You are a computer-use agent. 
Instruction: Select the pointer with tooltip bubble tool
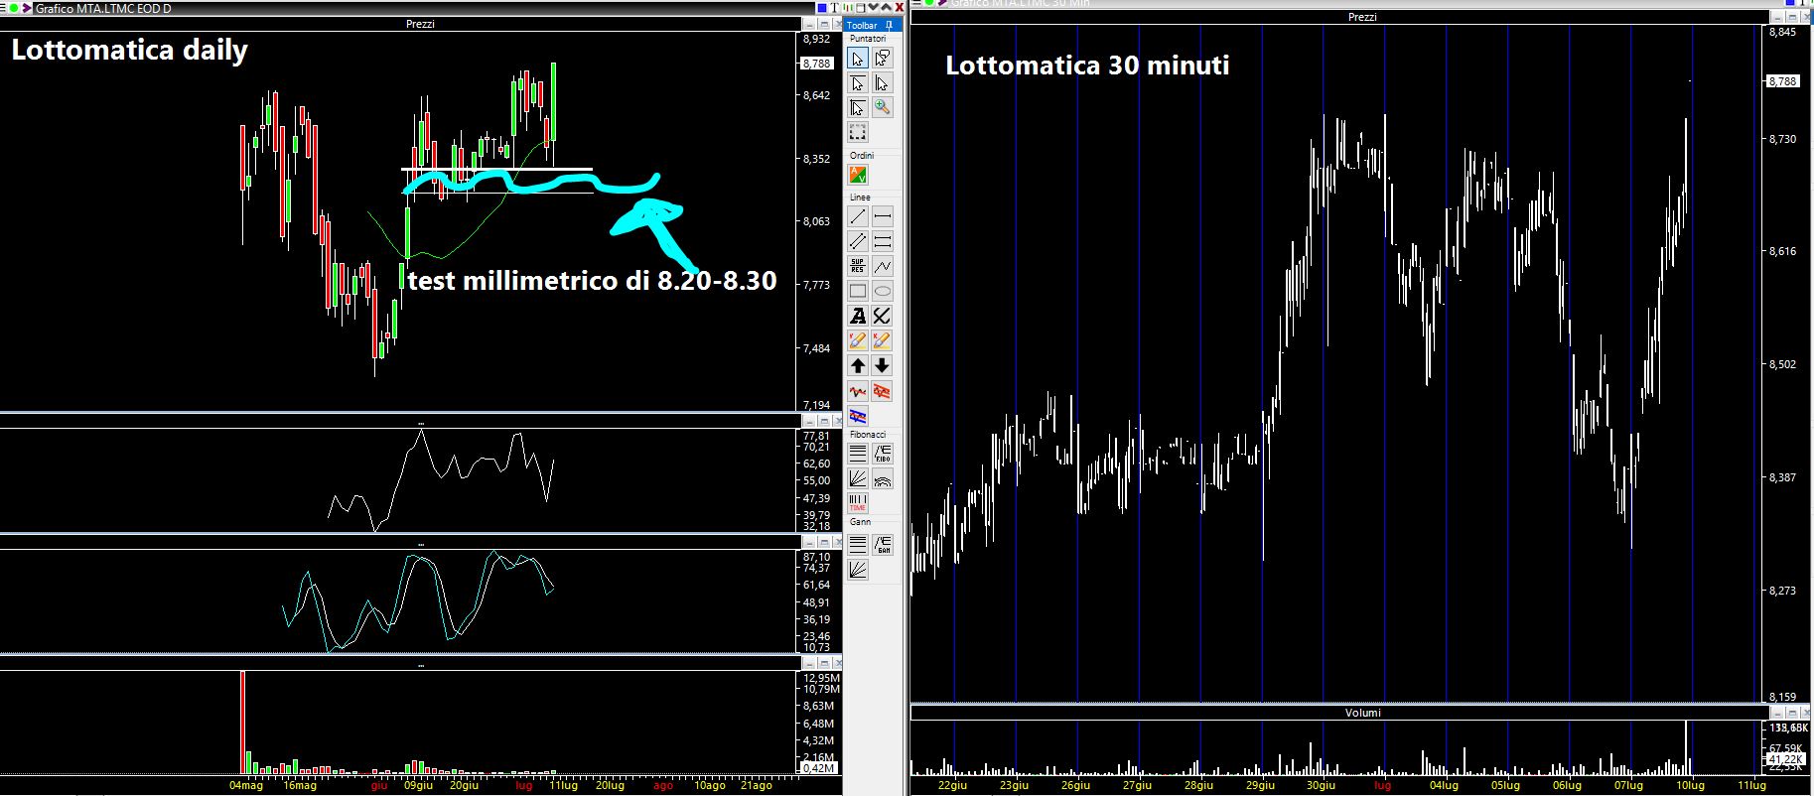882,59
